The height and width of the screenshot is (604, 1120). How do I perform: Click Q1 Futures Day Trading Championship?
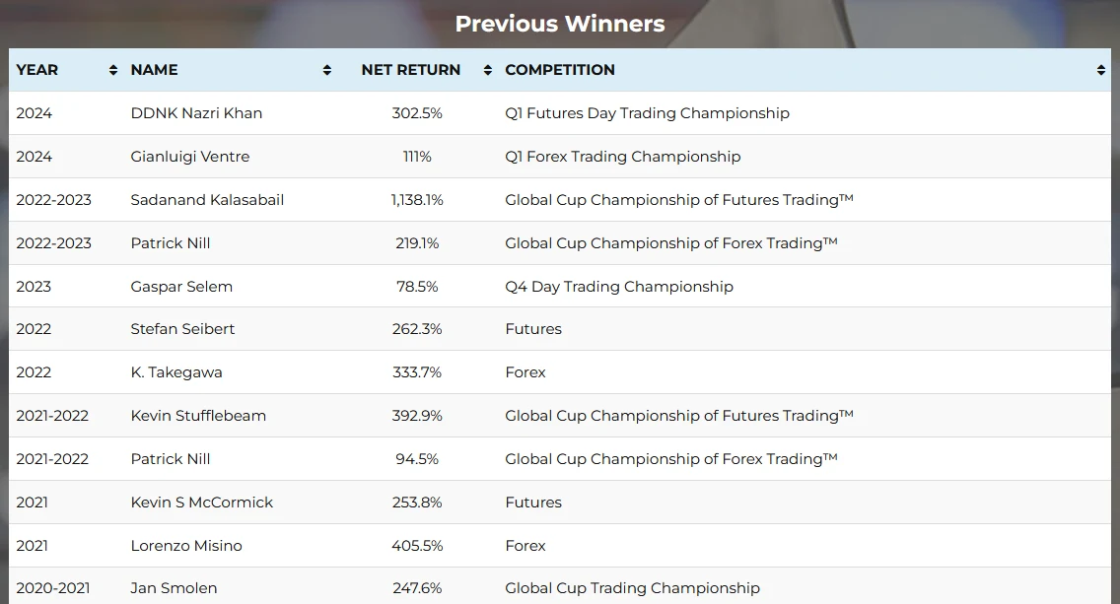point(647,113)
